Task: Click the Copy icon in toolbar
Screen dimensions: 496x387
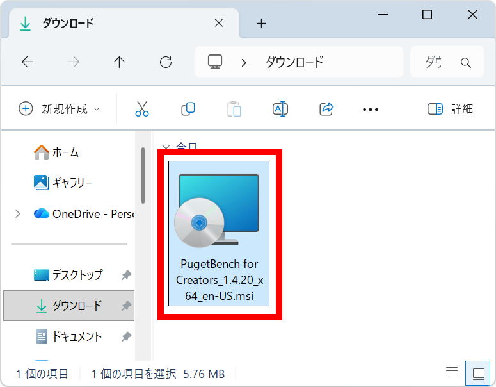Action: click(x=188, y=109)
